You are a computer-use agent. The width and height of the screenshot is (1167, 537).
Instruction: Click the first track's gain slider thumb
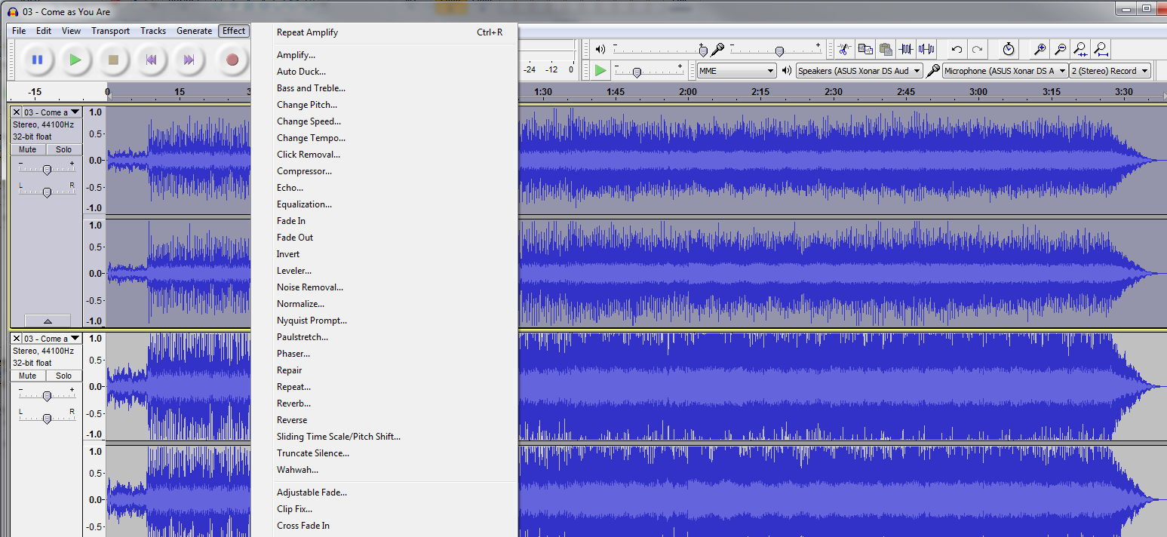47,170
